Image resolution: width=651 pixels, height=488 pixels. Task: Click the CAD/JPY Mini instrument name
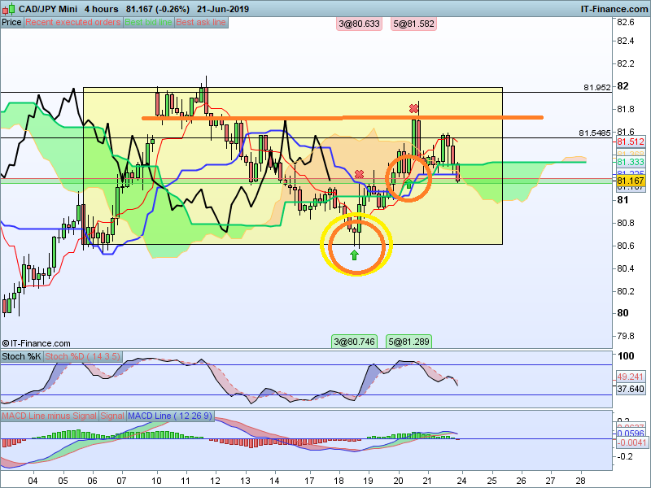[x=48, y=9]
